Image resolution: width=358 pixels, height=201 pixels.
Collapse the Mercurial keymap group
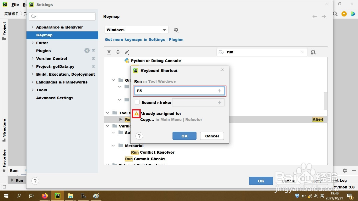pos(113,146)
